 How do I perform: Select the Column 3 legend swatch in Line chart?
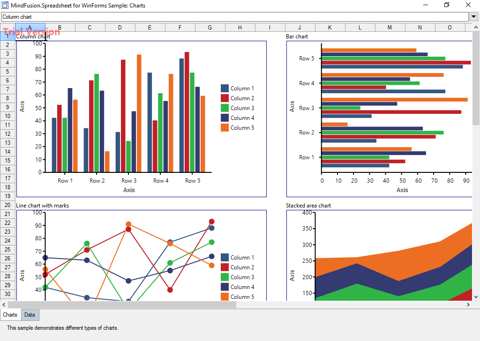click(x=224, y=277)
